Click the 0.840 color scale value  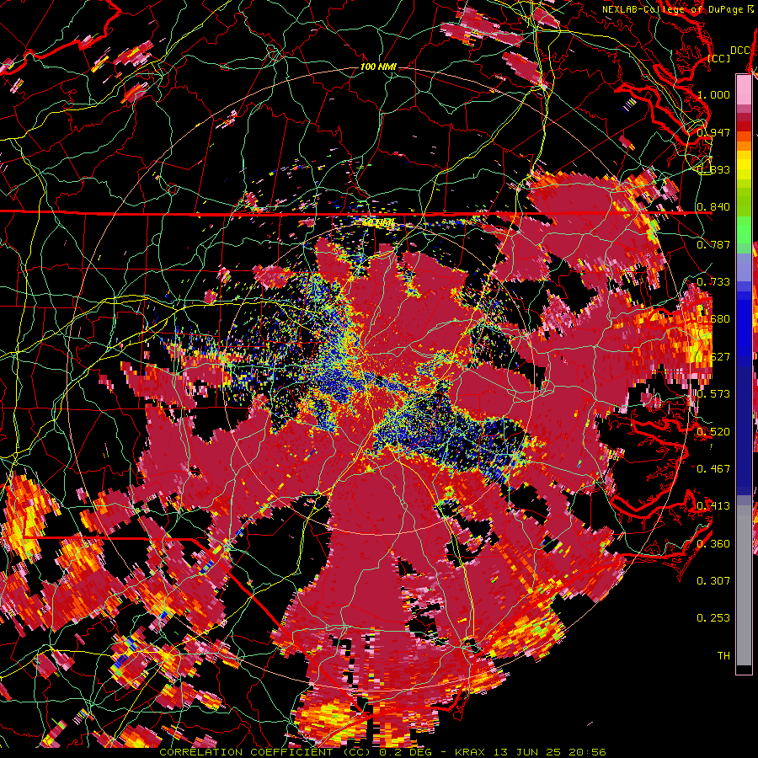pos(713,206)
